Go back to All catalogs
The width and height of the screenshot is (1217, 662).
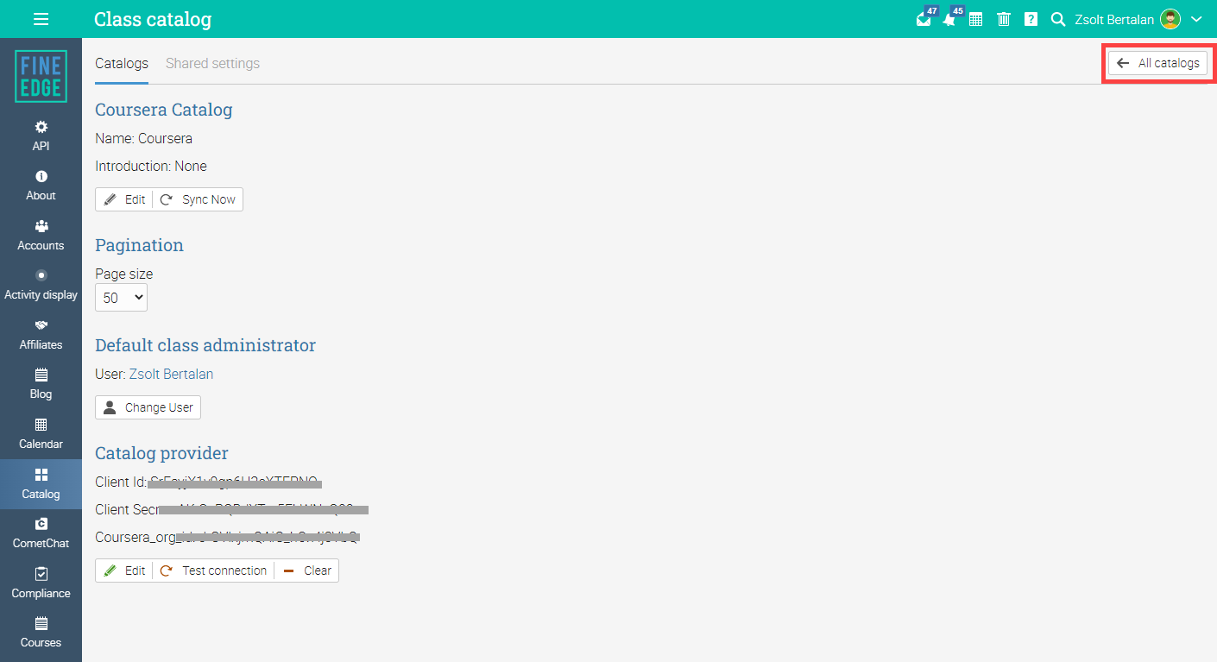(1157, 63)
